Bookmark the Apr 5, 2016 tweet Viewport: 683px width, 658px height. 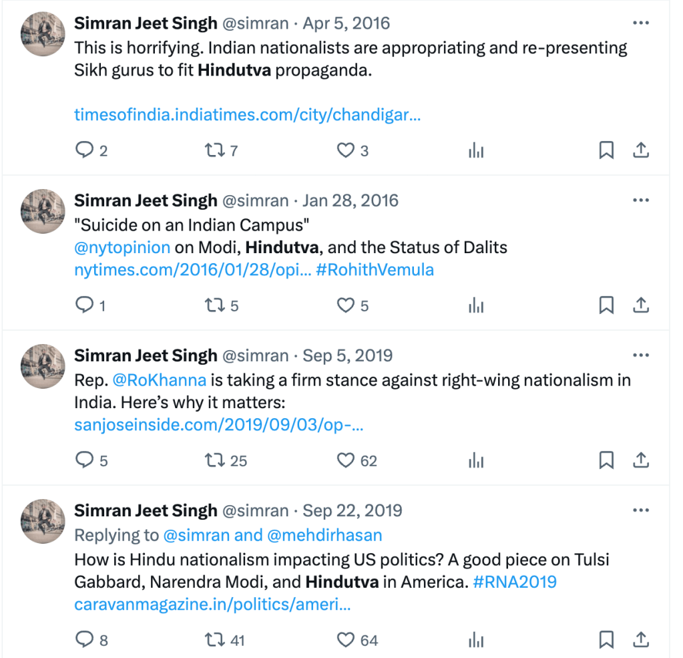pos(606,150)
